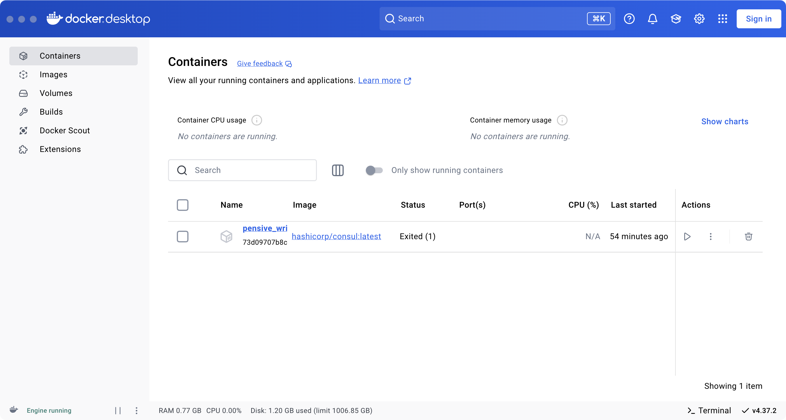Go to Containers in sidebar
This screenshot has height=420, width=786.
(x=74, y=56)
